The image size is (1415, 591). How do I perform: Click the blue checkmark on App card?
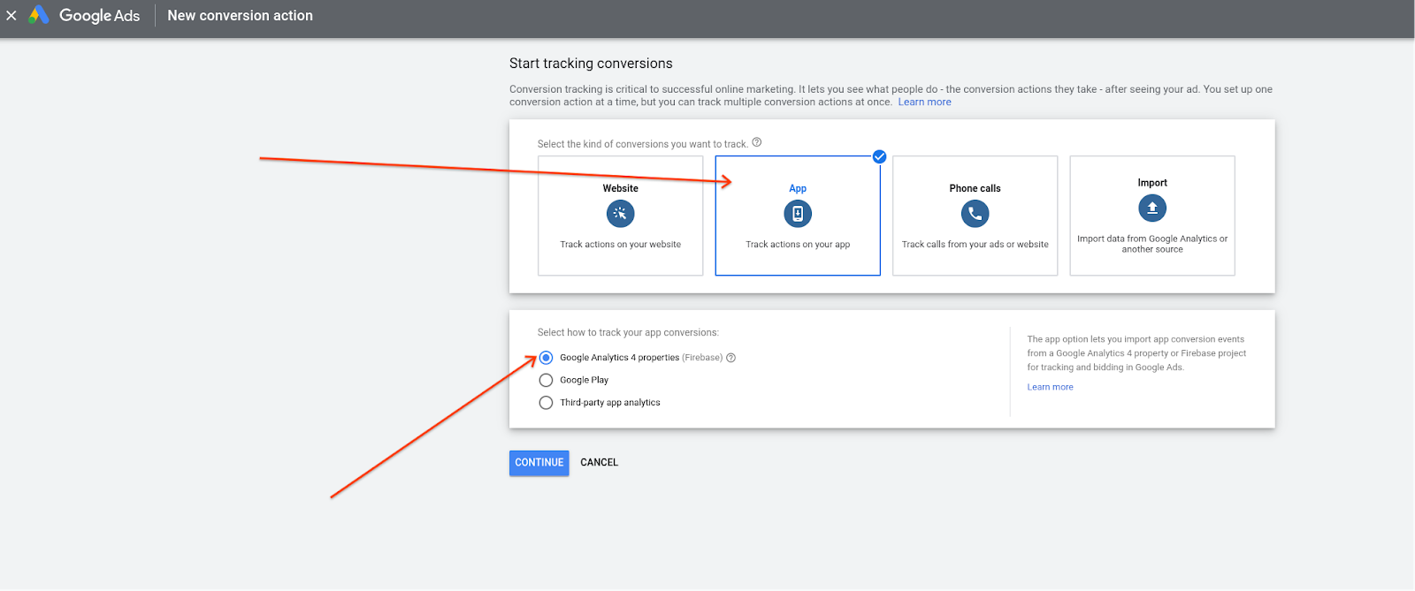coord(879,157)
